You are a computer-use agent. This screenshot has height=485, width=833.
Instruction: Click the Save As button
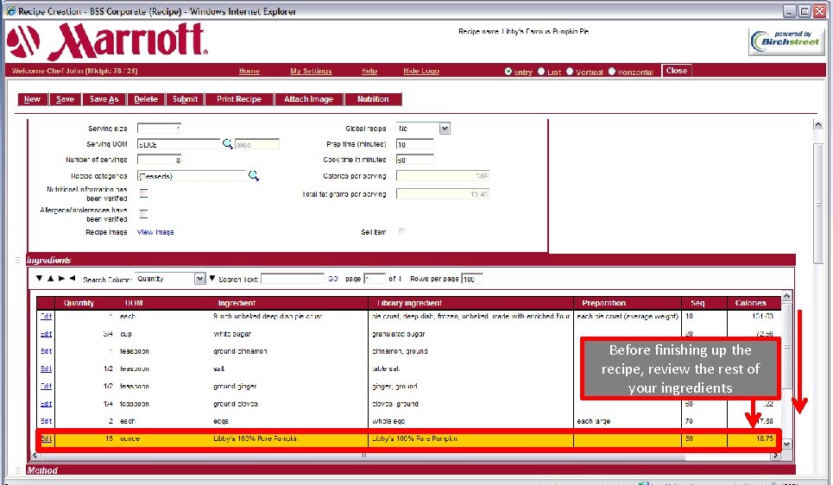pos(104,99)
